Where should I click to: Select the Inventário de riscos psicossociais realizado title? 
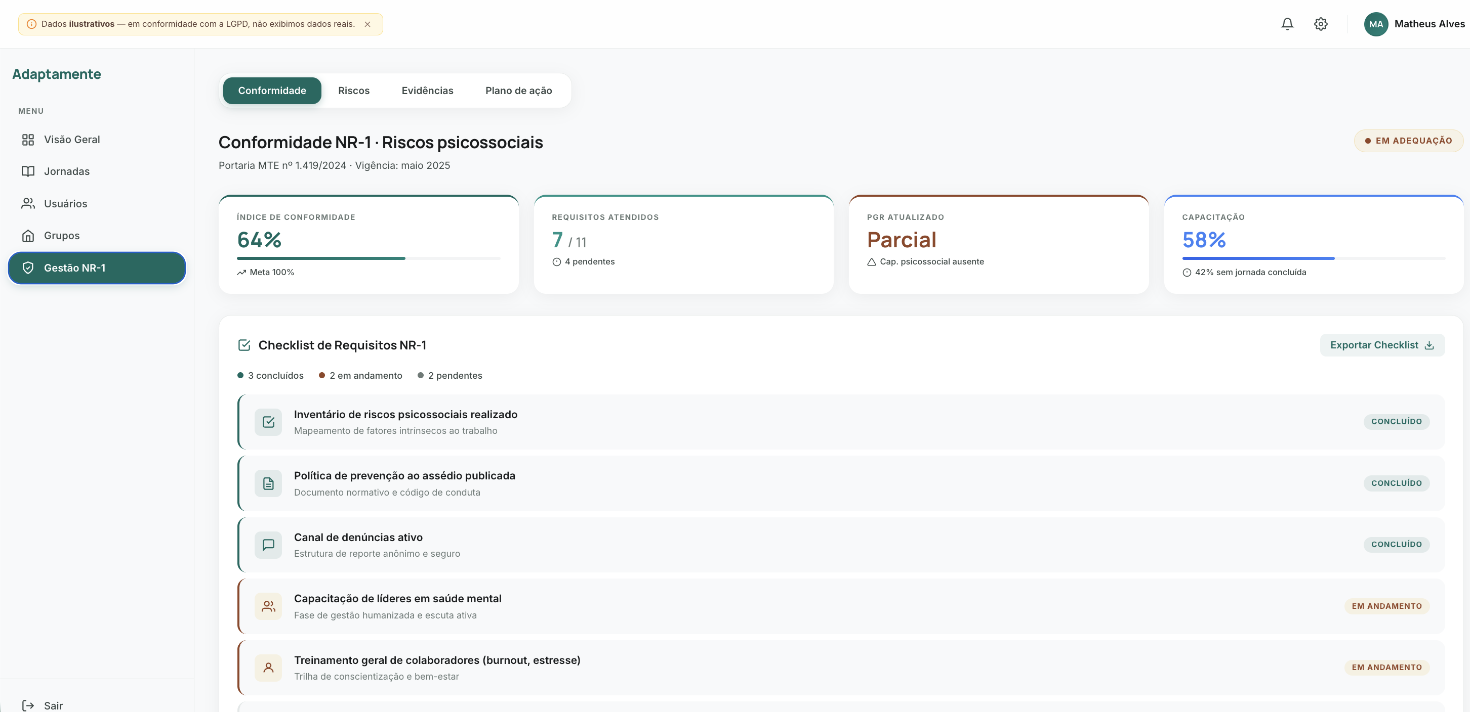coord(406,415)
